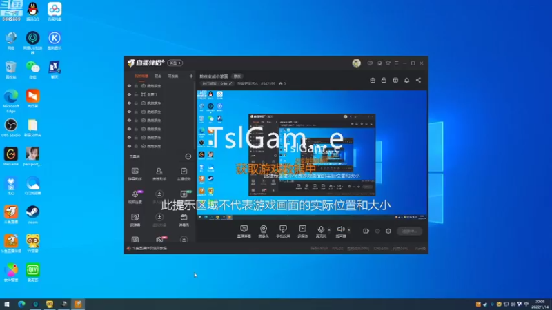Expand the microphone options arrow

pos(329,230)
